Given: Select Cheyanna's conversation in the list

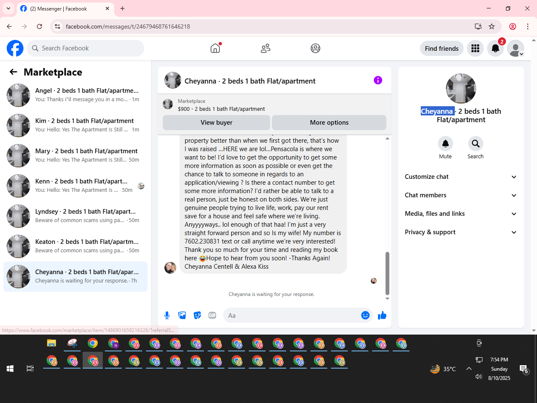Looking at the screenshot, I should (76, 276).
